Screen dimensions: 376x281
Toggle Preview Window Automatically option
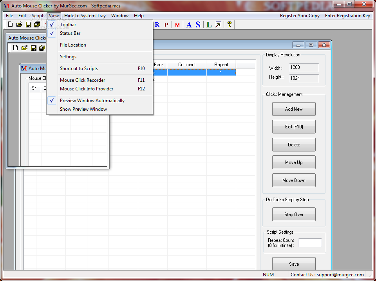[x=99, y=100]
